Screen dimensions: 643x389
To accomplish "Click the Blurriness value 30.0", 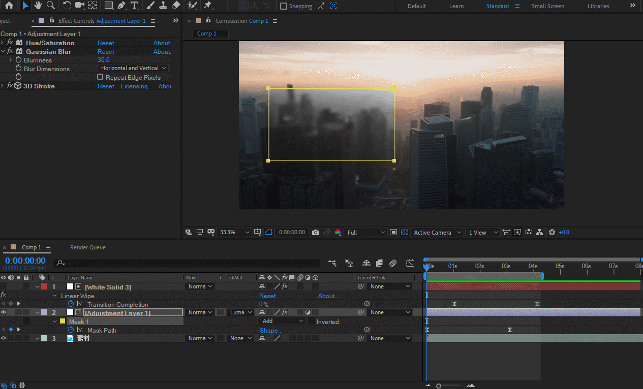I will point(103,60).
